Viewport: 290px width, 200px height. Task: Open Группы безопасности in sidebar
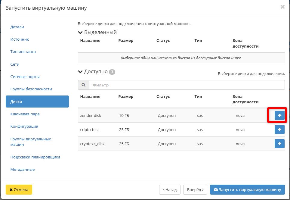pyautogui.click(x=31, y=89)
